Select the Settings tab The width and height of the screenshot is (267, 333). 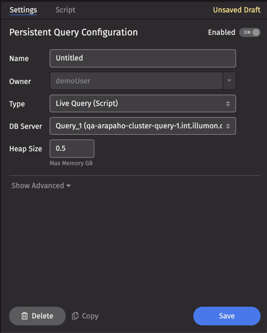point(23,10)
